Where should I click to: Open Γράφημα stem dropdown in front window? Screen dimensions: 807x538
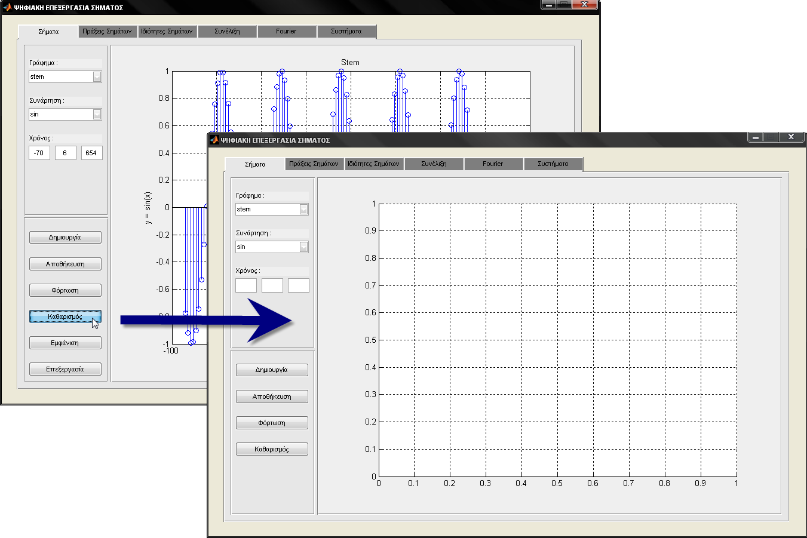pos(304,209)
